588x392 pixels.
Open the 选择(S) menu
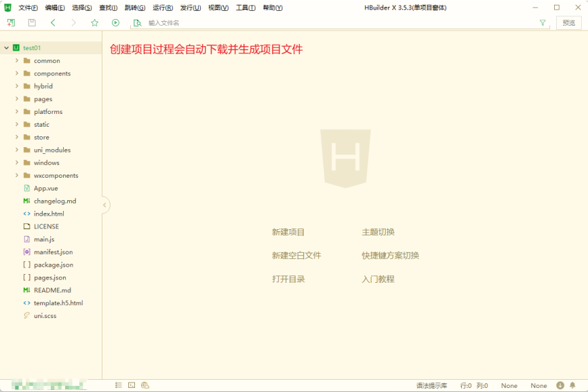pyautogui.click(x=82, y=7)
